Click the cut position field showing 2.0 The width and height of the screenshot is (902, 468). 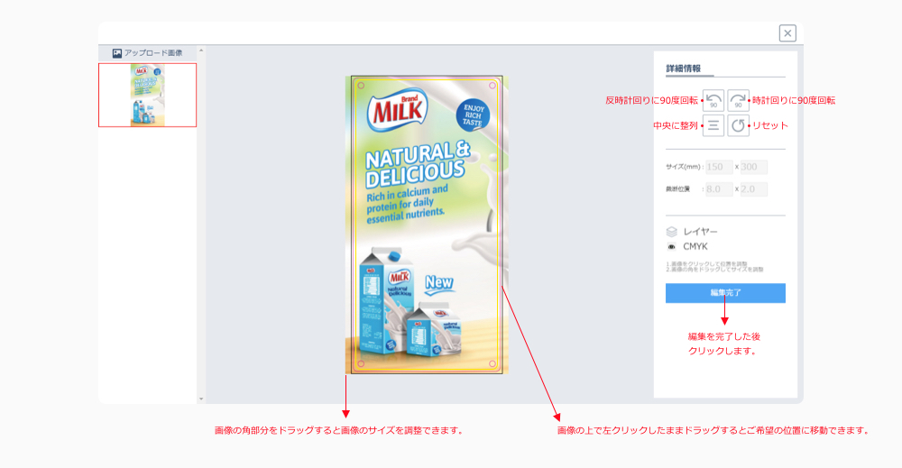coord(753,189)
